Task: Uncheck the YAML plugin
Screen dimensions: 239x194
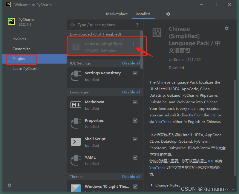Action: coord(135,158)
